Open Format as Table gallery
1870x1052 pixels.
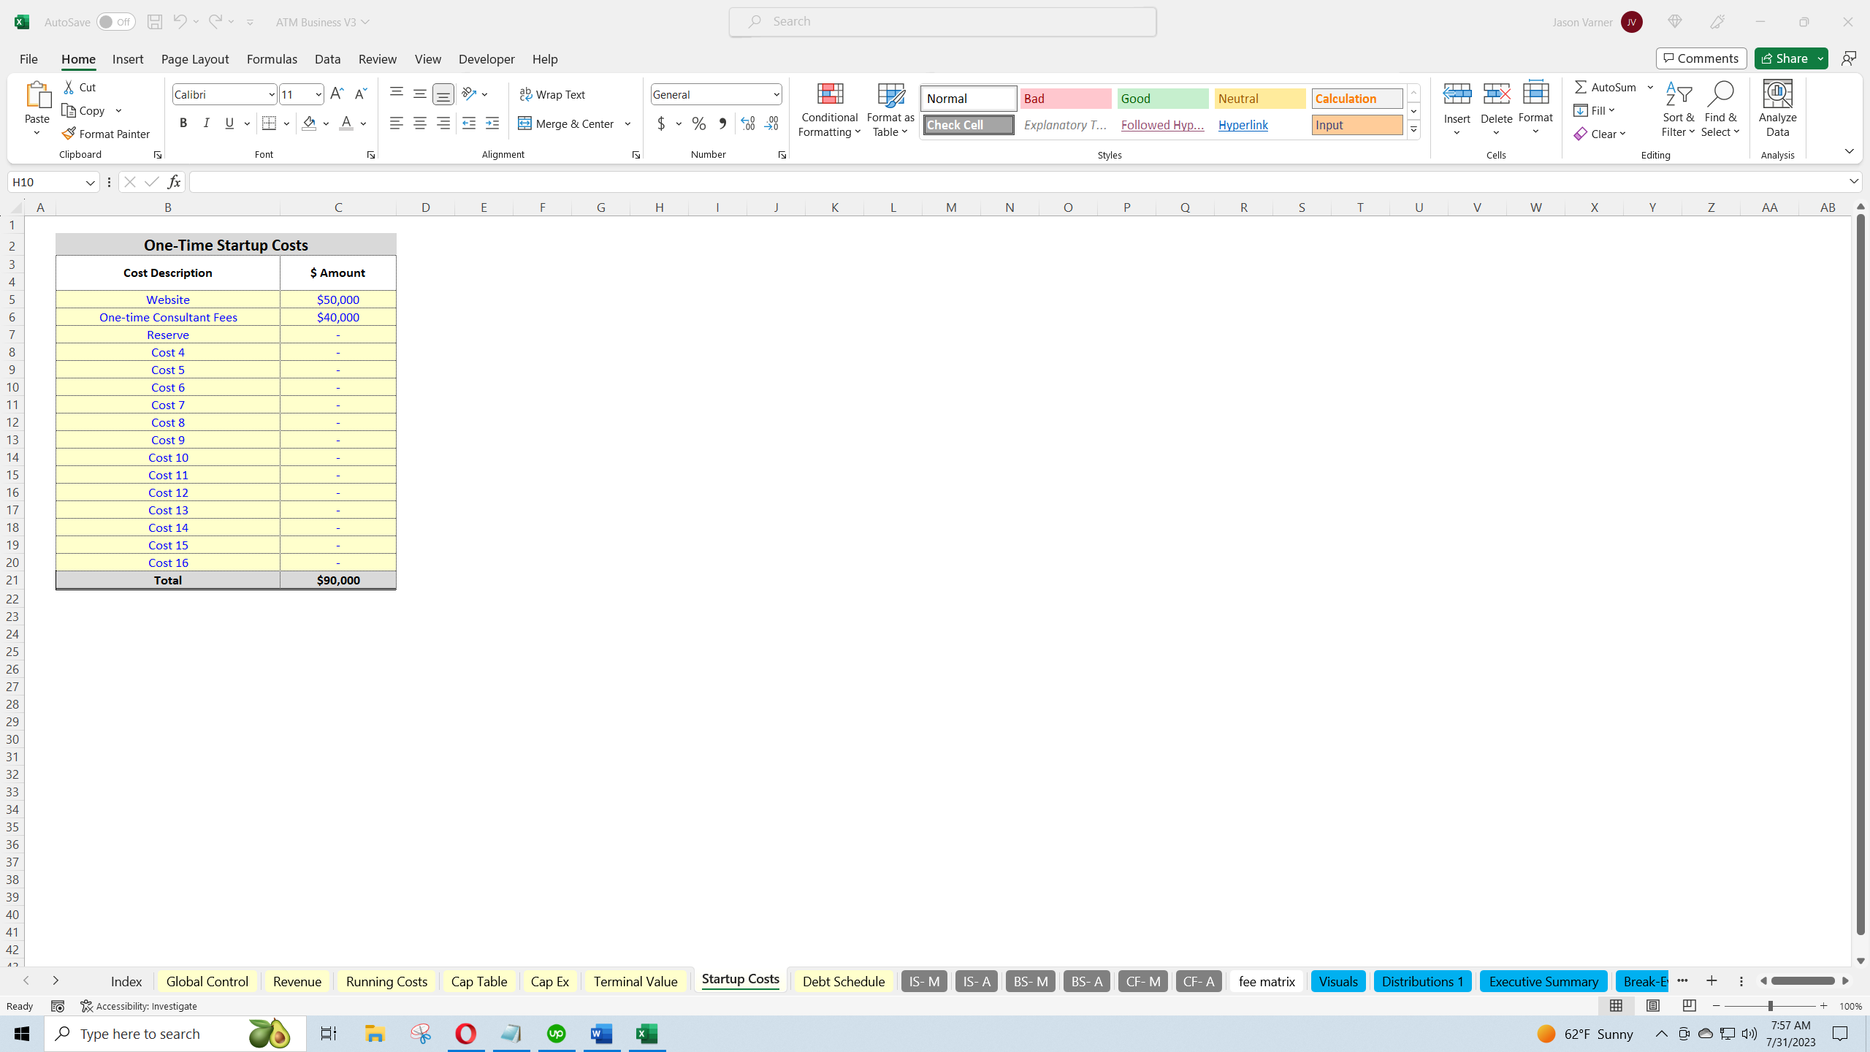[x=890, y=110]
